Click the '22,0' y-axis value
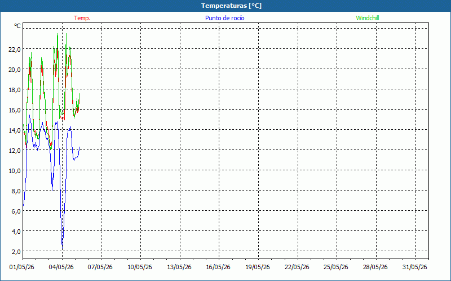 tap(15, 49)
